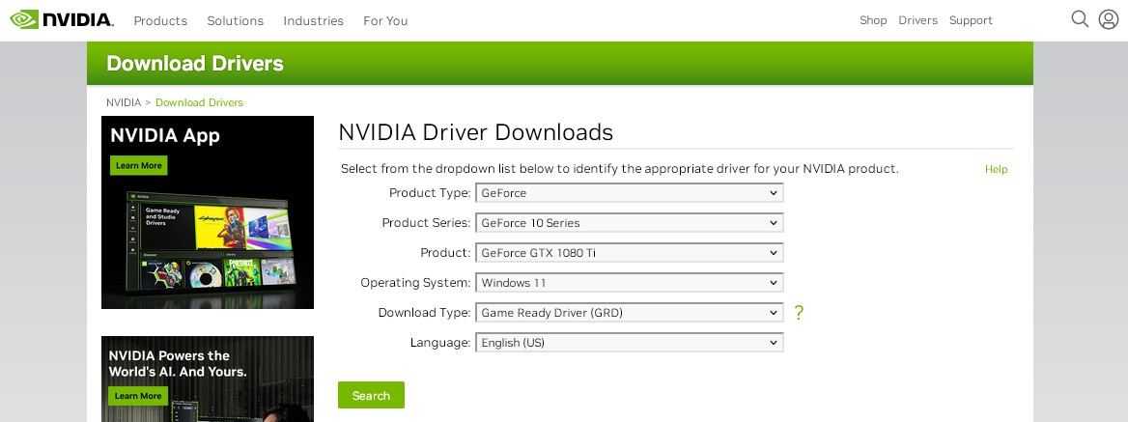Open the Solutions menu
Screen dimensions: 1128x422
coord(236,21)
